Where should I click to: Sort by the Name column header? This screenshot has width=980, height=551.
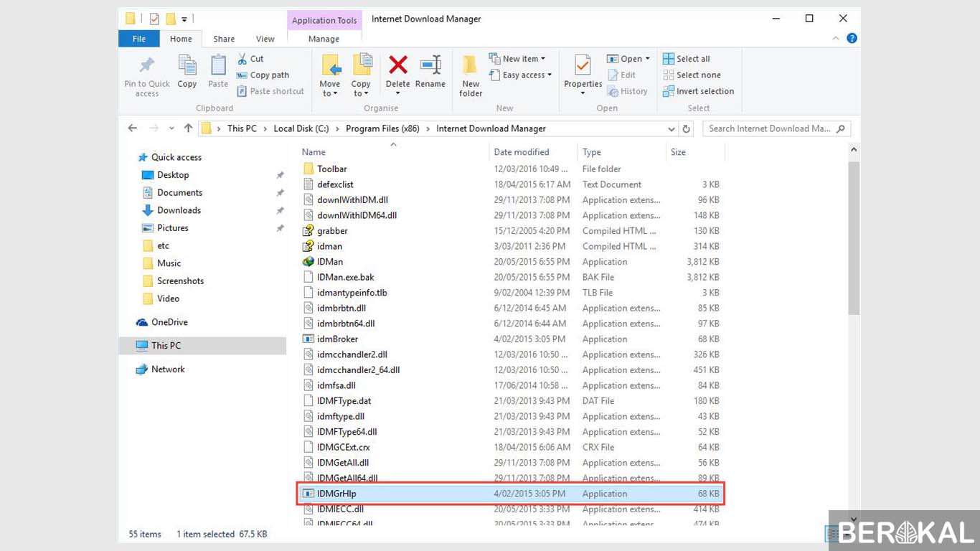314,152
